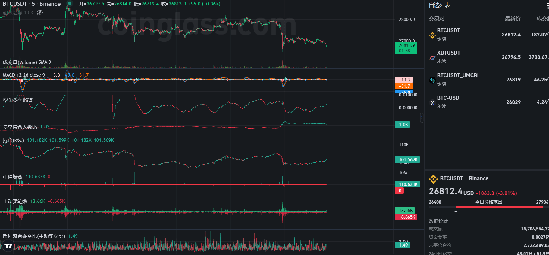The height and width of the screenshot is (255, 549).
Task: Click the 1.49 aggregate ratio axis label
Action: click(403, 245)
